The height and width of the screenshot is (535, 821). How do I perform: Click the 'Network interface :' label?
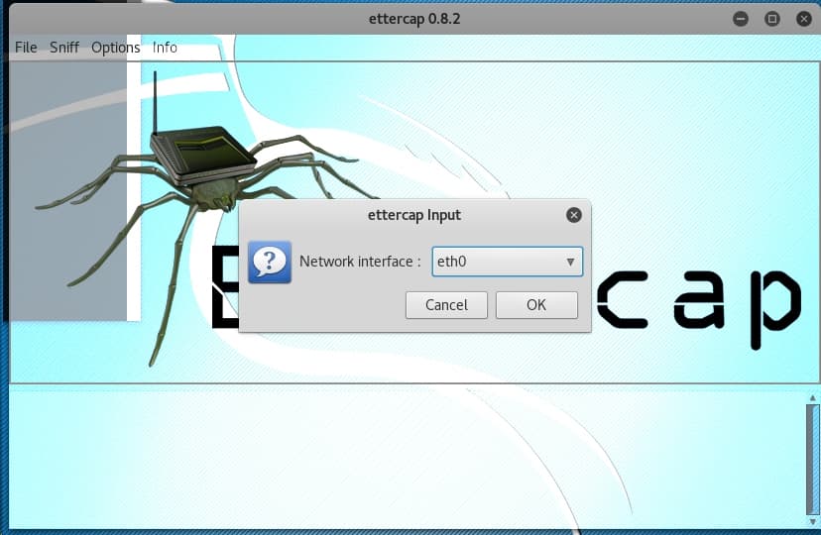[x=360, y=263]
